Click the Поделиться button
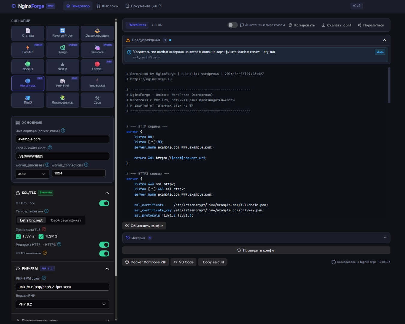405x324 pixels. tap(371, 25)
